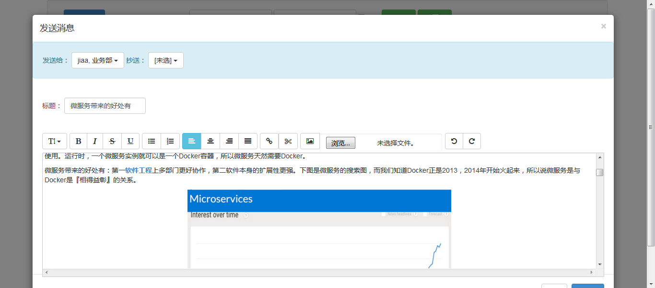Toggle underline formatting
Viewport: 655px width, 288px height.
click(x=130, y=141)
